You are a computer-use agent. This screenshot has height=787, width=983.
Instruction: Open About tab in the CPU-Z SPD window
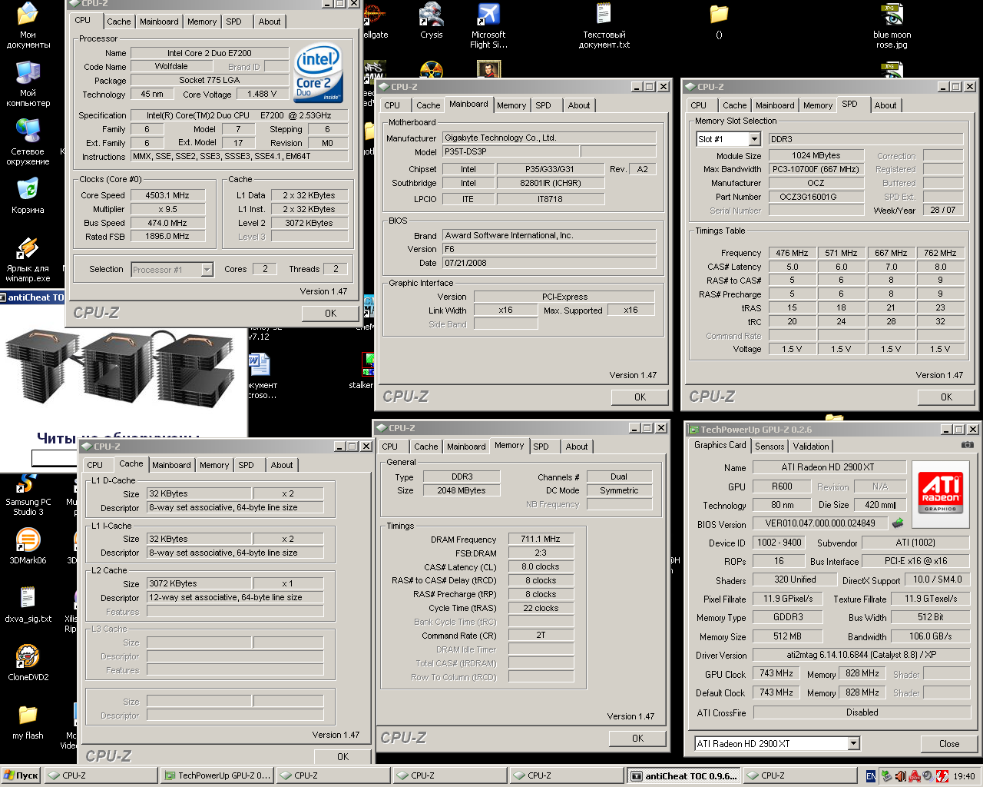[x=885, y=105]
